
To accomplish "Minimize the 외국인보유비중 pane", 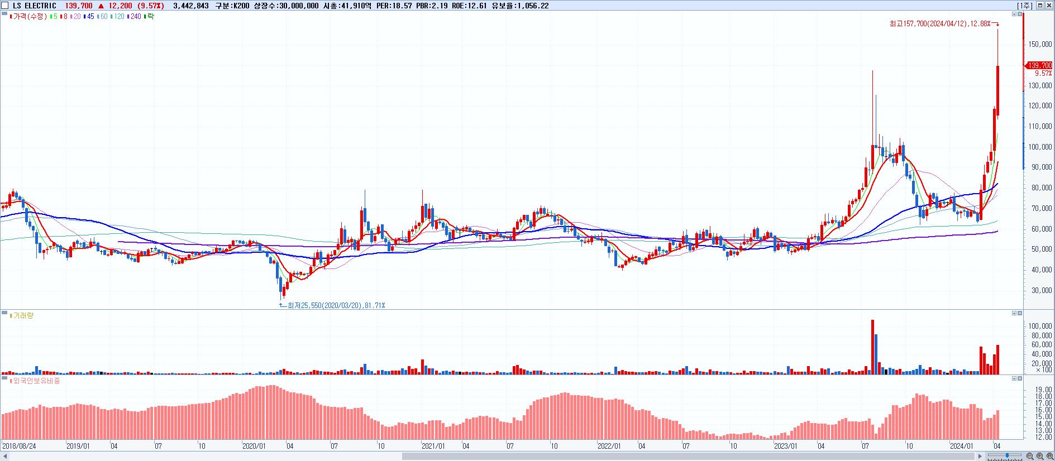I will [1014, 378].
